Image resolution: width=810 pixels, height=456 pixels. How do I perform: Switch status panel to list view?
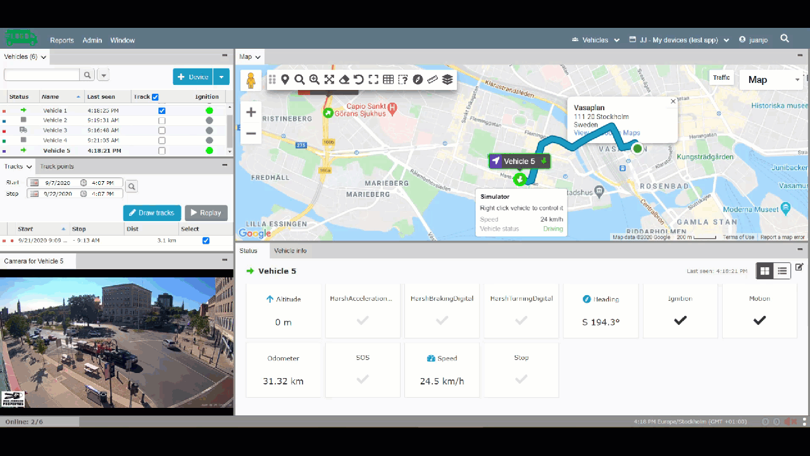click(782, 271)
